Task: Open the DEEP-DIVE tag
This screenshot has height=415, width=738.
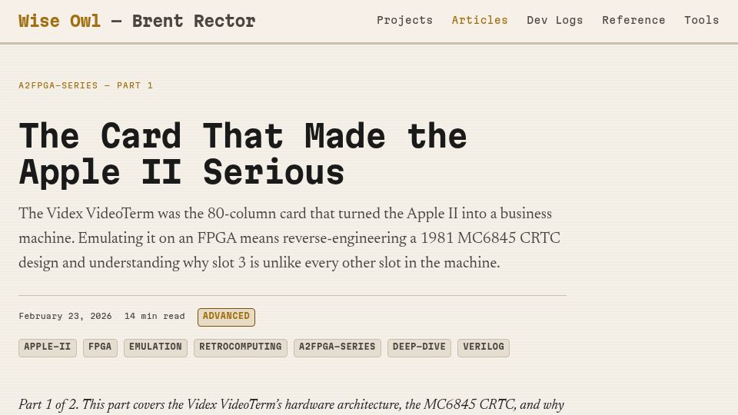Action: (420, 347)
